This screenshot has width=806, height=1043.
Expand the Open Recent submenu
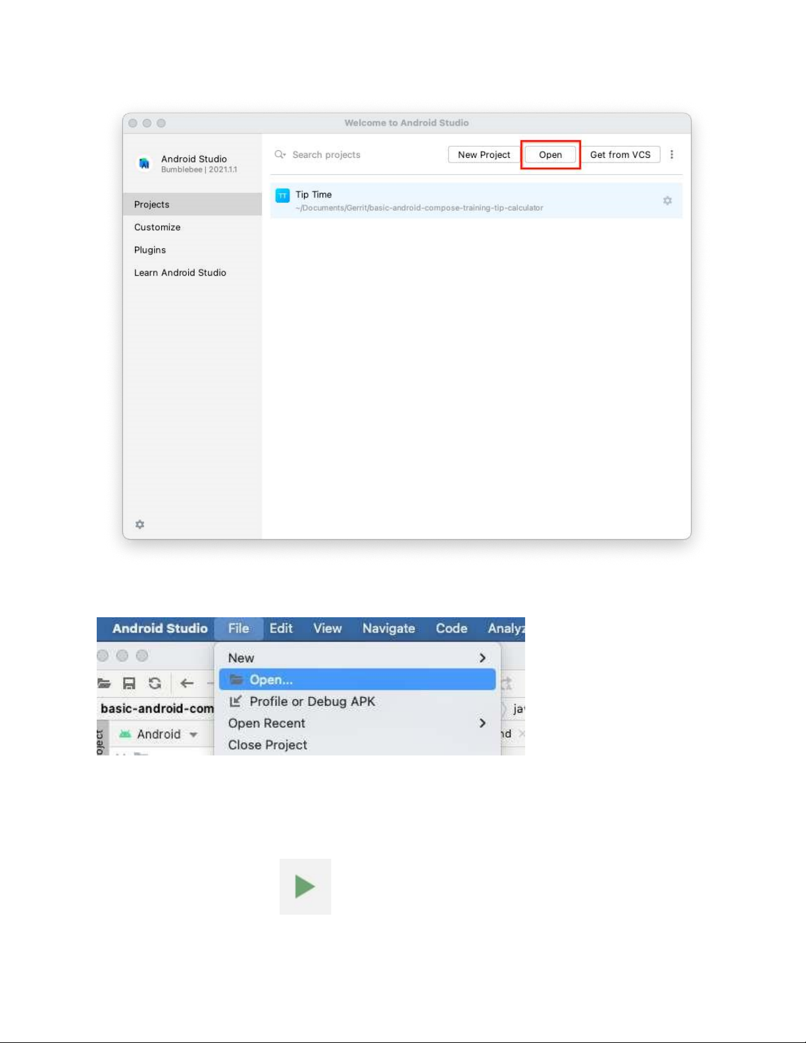pos(482,723)
